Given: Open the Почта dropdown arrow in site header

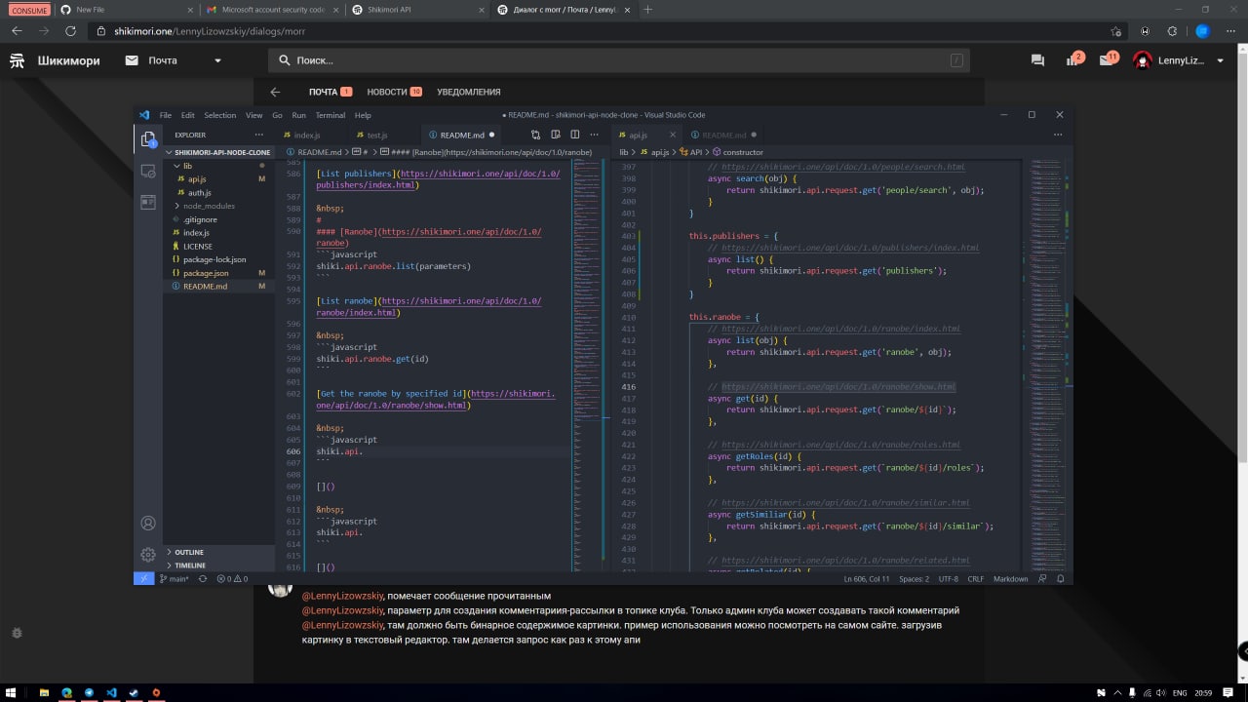Looking at the screenshot, I should (218, 60).
